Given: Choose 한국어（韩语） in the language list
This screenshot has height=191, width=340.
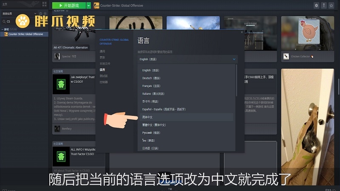Looking at the screenshot, I should [187, 101].
